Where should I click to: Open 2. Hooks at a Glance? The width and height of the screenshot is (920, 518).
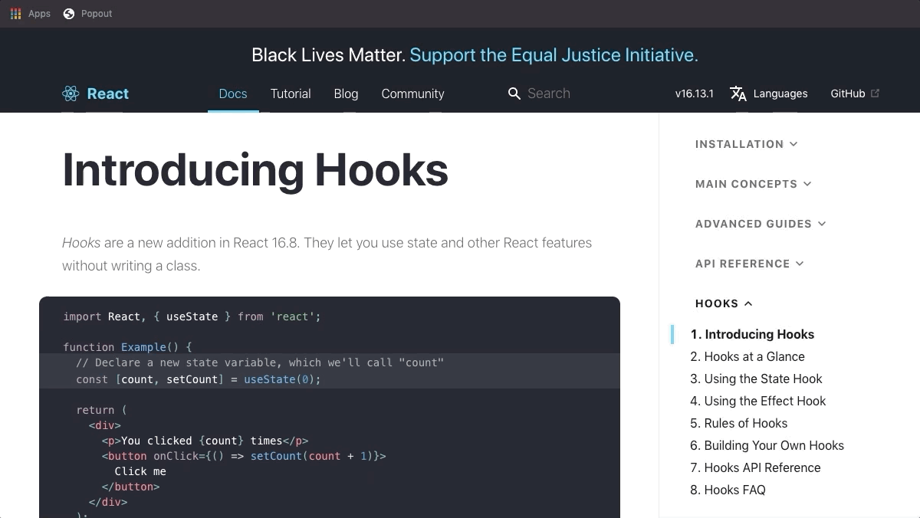point(747,356)
